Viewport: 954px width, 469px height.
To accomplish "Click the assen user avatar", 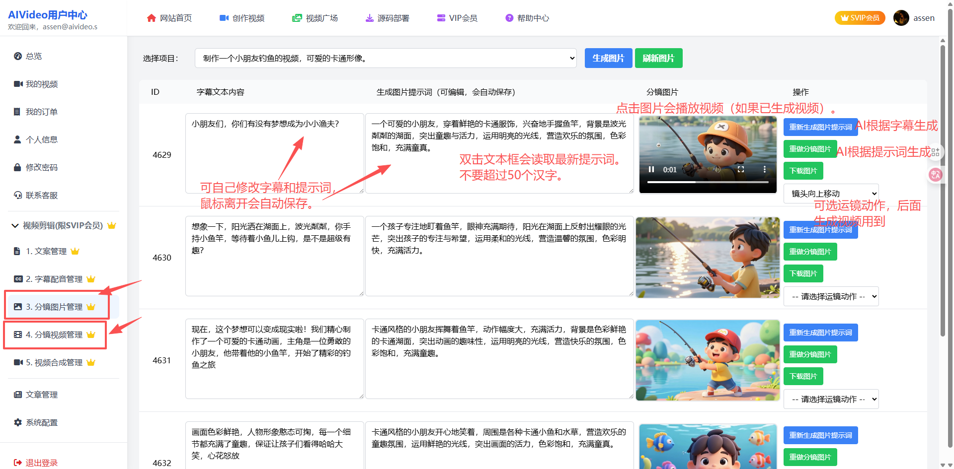I will pos(901,18).
